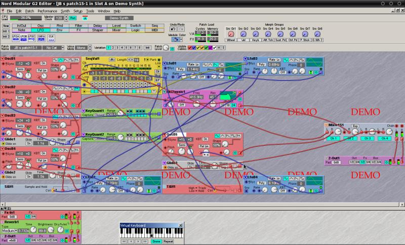Viewport: 405px width, 245px height.
Task: Select Variation 3 button
Action: coord(117,48)
